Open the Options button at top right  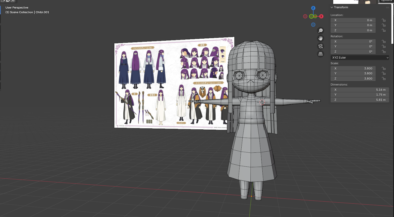click(386, 1)
